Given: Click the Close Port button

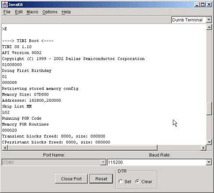Looking at the screenshot, I should 71,179.
